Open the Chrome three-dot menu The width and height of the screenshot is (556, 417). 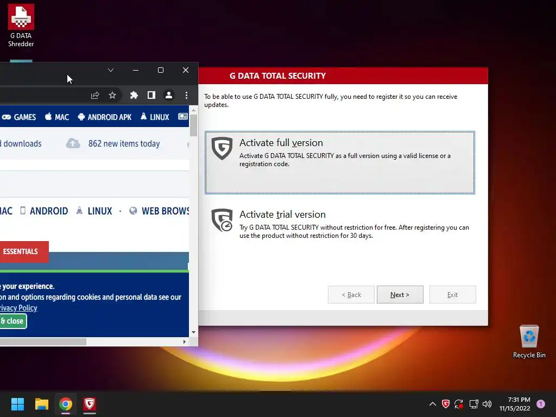click(187, 95)
